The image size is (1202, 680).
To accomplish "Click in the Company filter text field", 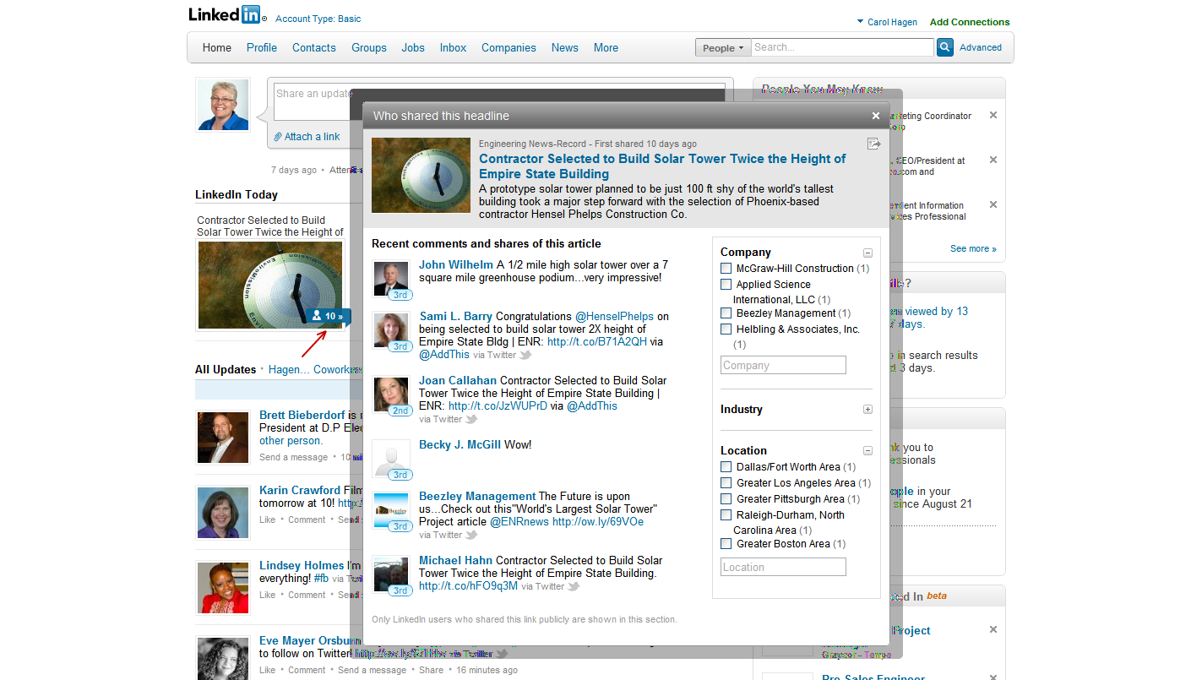I will pyautogui.click(x=783, y=366).
